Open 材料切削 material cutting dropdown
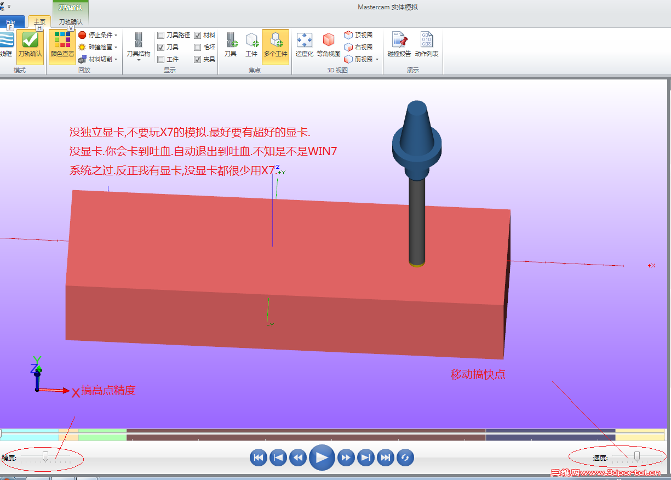The width and height of the screenshot is (671, 480). coord(98,59)
